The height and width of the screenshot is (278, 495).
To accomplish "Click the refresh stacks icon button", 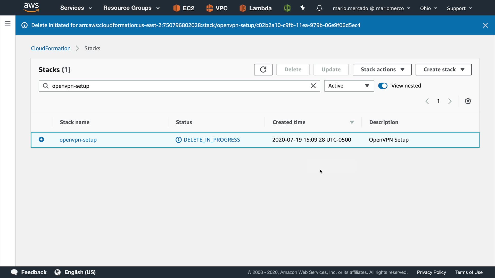I will tap(263, 69).
